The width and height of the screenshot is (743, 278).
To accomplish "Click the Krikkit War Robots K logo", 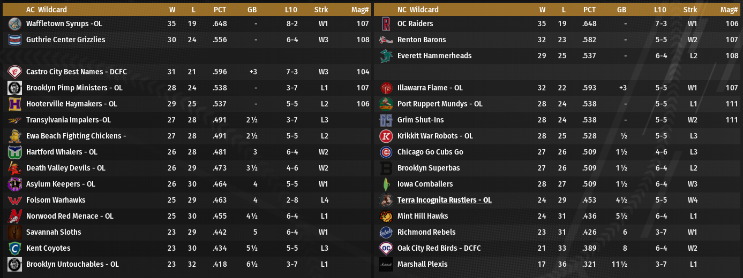I will pyautogui.click(x=386, y=136).
